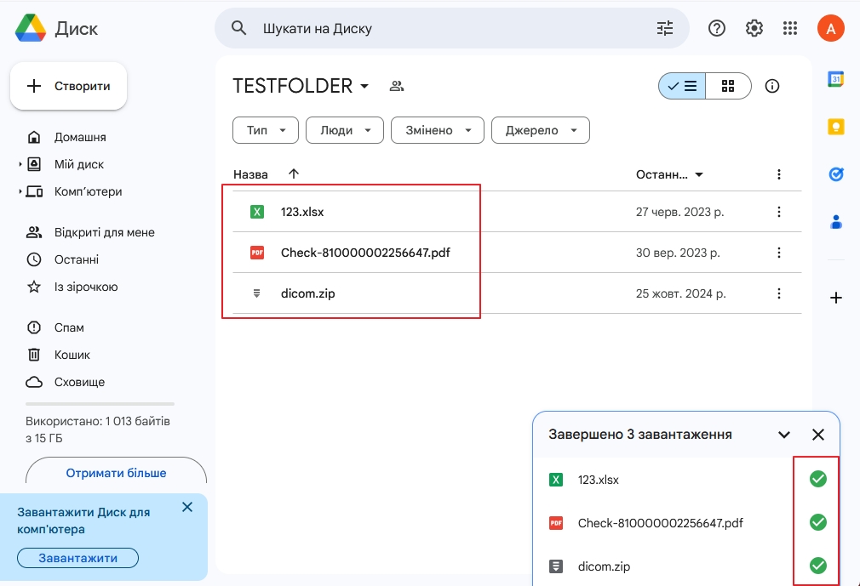
Task: Expand the Мій диск tree arrow
Action: click(20, 164)
